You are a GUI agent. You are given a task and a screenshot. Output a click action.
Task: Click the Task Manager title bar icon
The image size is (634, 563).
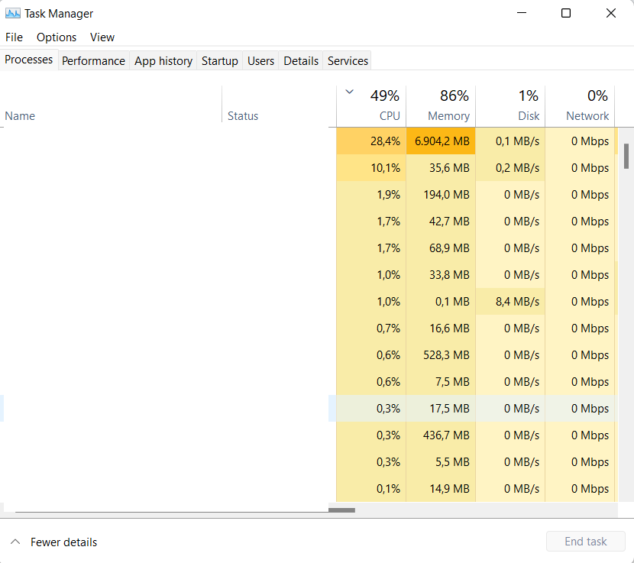tap(13, 13)
